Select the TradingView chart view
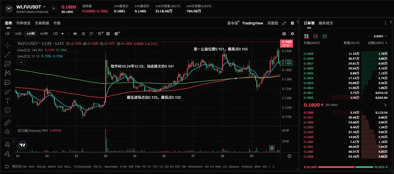 (x=253, y=23)
